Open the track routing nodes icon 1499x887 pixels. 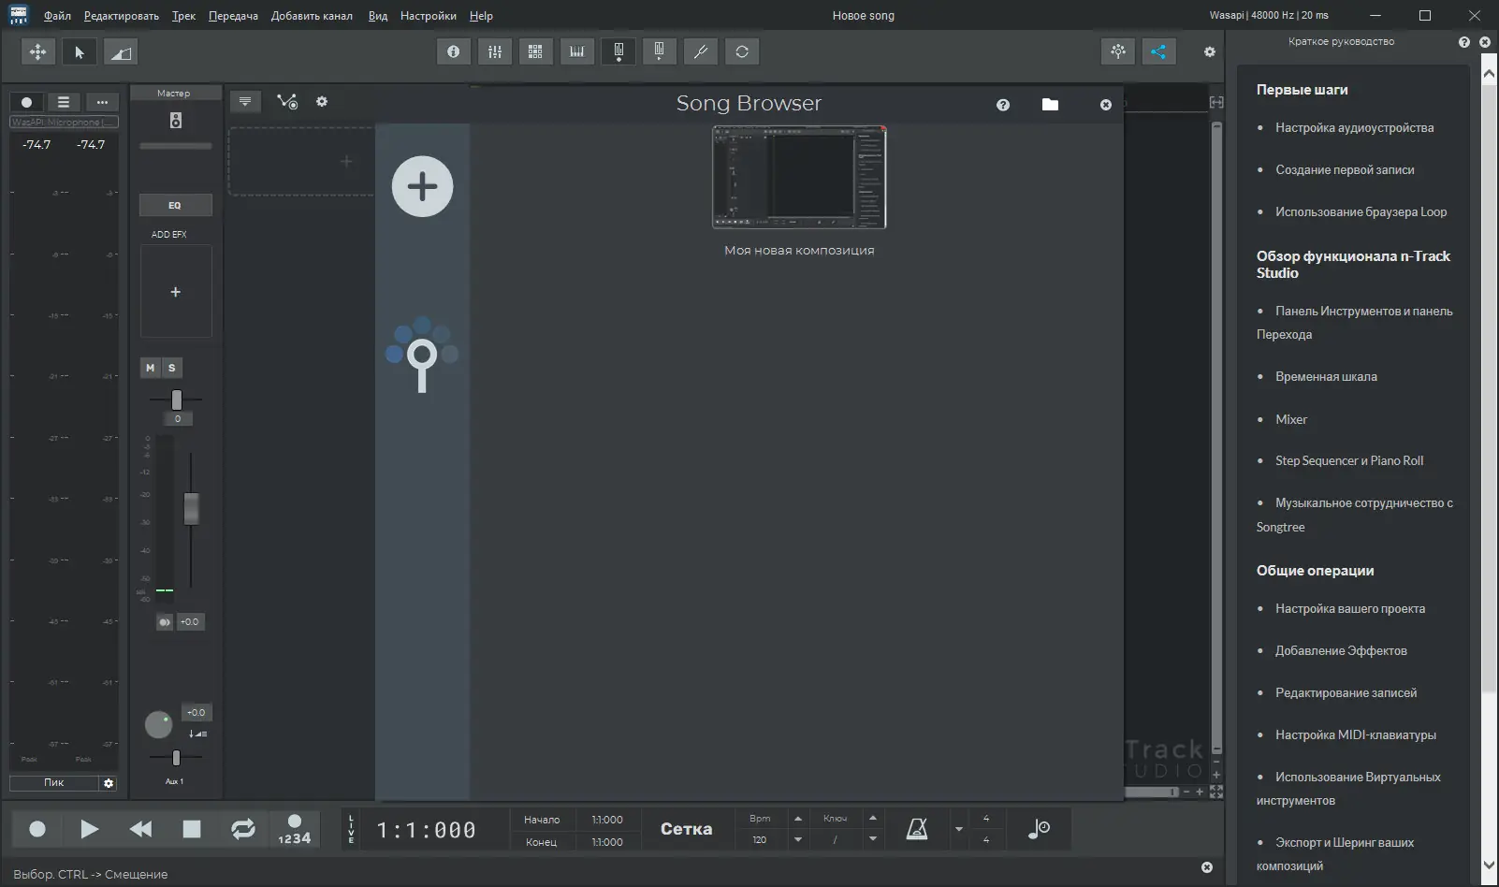(x=287, y=102)
